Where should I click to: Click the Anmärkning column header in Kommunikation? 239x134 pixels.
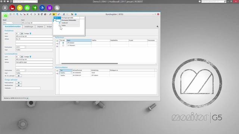100,70
